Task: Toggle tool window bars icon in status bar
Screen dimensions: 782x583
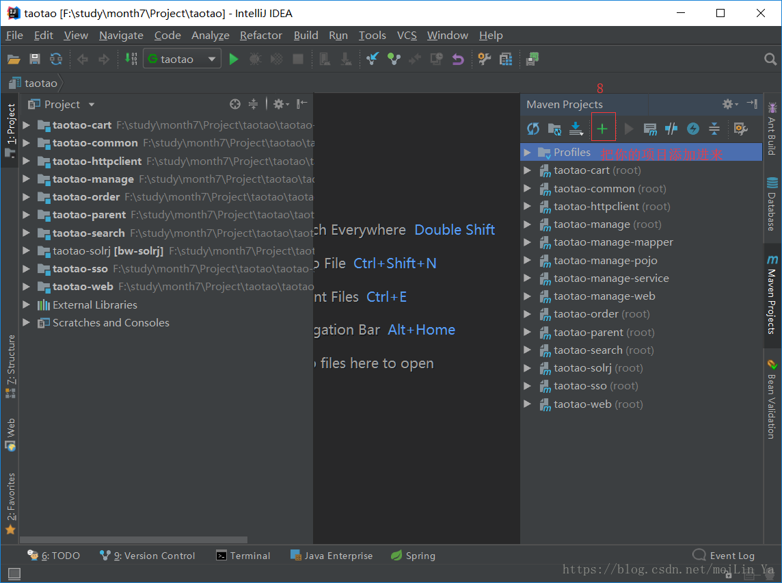Action: [x=14, y=574]
